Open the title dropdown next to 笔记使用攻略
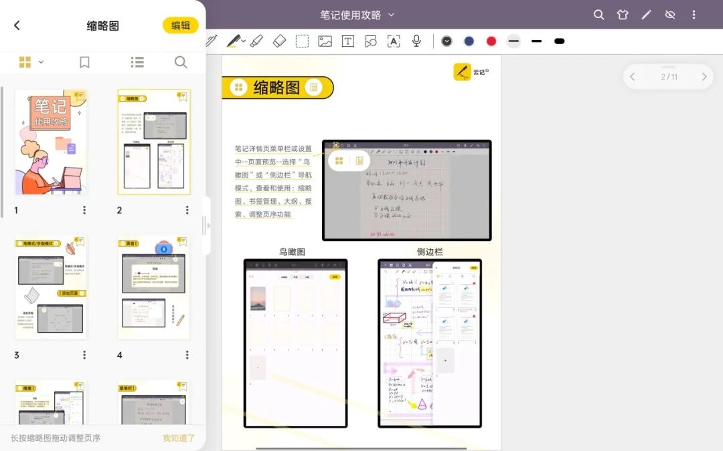723x451 pixels. click(x=392, y=14)
